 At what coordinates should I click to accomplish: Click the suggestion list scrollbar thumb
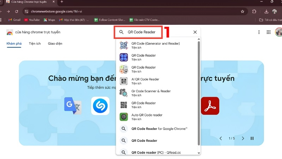(199, 93)
